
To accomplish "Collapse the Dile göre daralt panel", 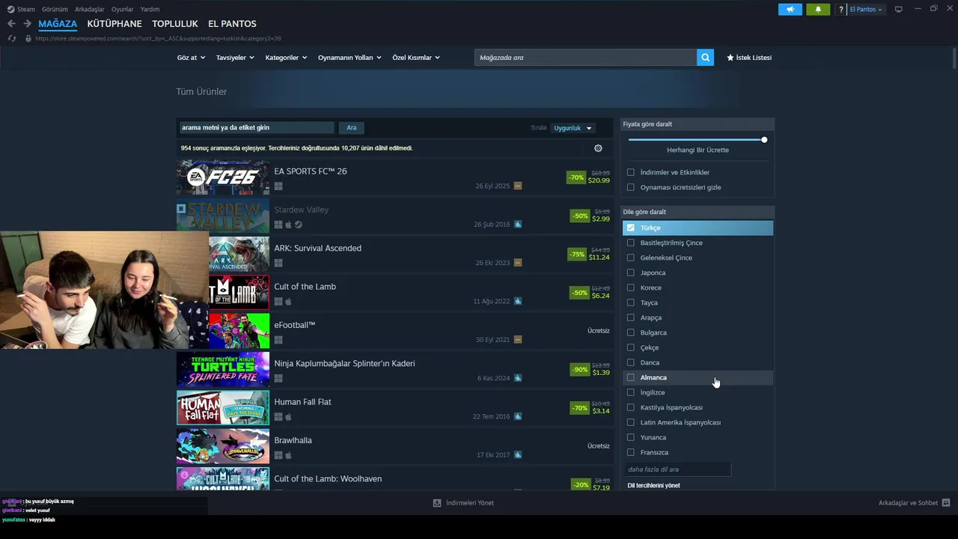I will (x=698, y=212).
